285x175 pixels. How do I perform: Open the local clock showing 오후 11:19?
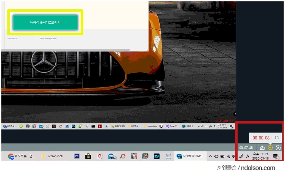click(x=260, y=156)
